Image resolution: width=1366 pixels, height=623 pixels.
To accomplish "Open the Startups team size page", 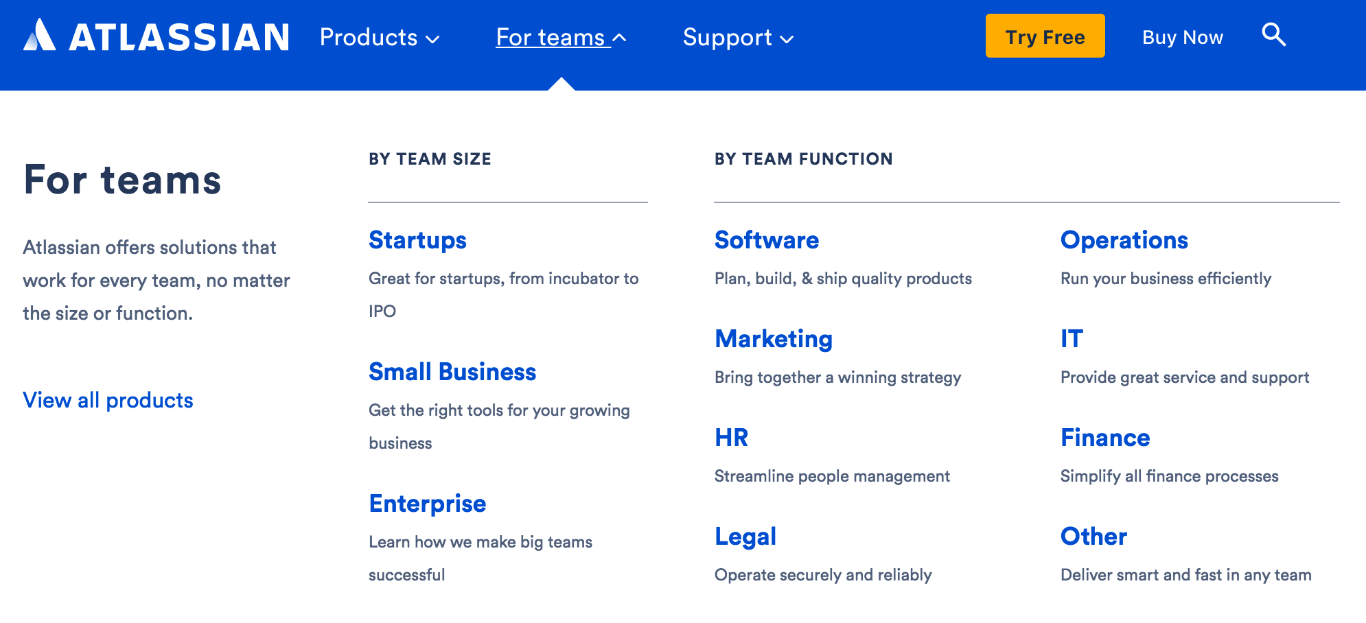I will coord(417,241).
